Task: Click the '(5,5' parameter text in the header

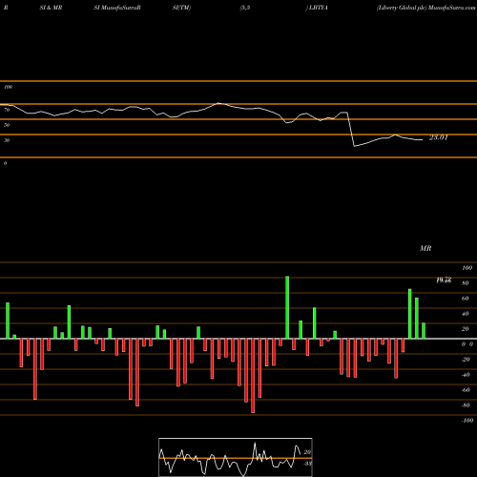Action: click(245, 8)
